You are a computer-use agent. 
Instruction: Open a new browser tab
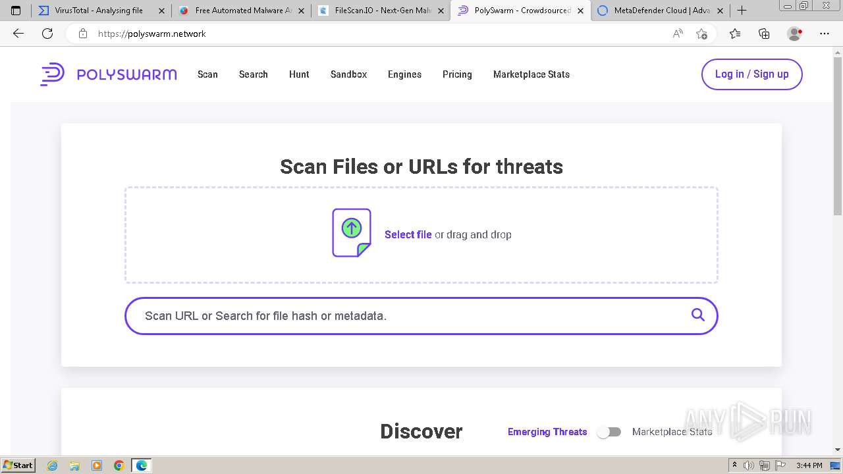click(742, 10)
